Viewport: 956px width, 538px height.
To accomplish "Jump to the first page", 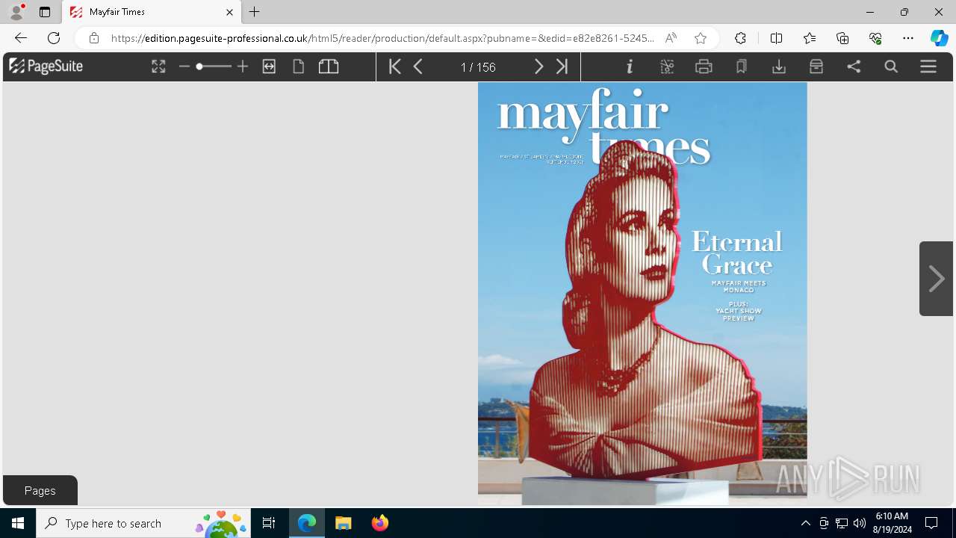I will coord(395,67).
